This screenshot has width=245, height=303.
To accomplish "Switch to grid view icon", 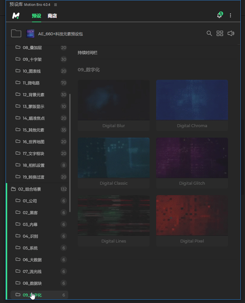I will pos(220,33).
